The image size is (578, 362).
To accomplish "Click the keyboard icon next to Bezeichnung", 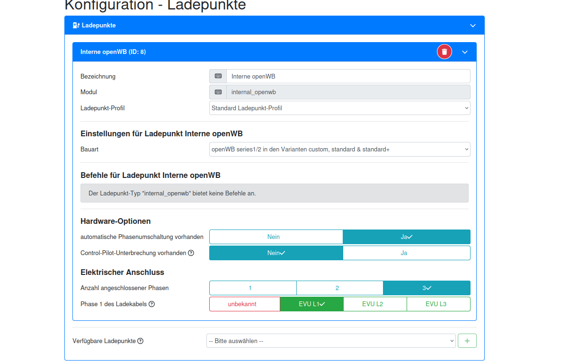I will (x=218, y=76).
